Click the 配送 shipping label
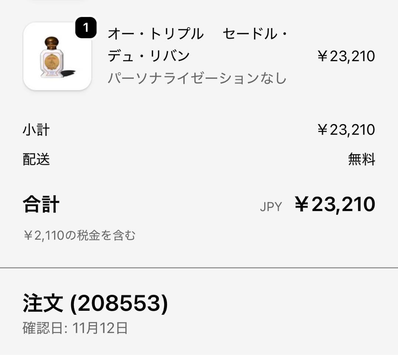398x355 pixels. pyautogui.click(x=36, y=159)
